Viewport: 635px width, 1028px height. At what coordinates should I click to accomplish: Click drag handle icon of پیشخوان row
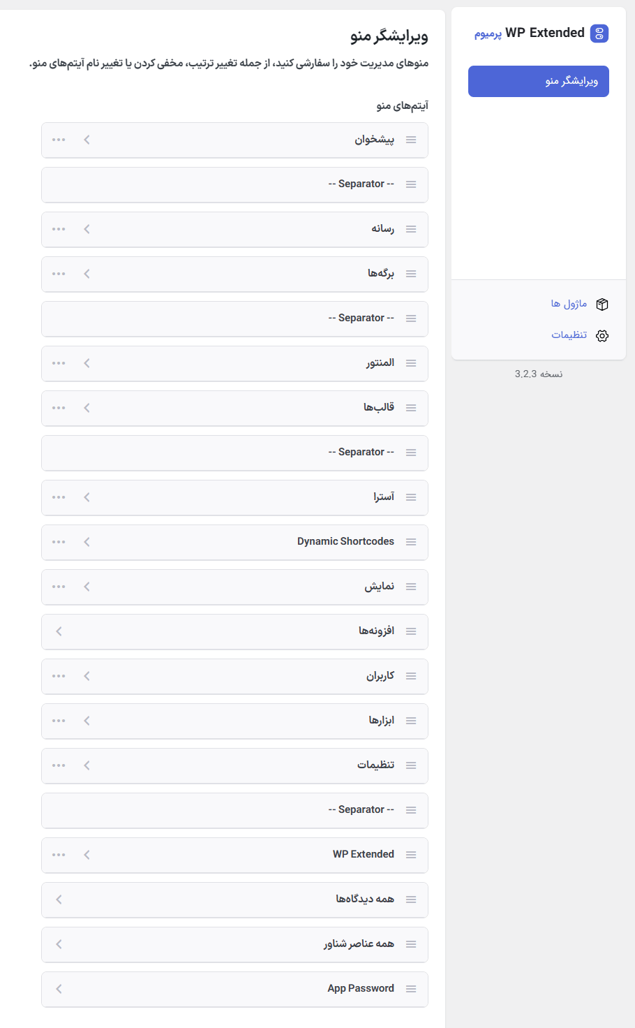[411, 140]
